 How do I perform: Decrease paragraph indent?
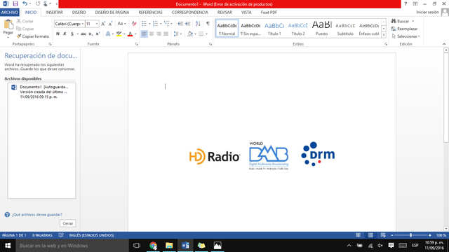[x=180, y=24]
